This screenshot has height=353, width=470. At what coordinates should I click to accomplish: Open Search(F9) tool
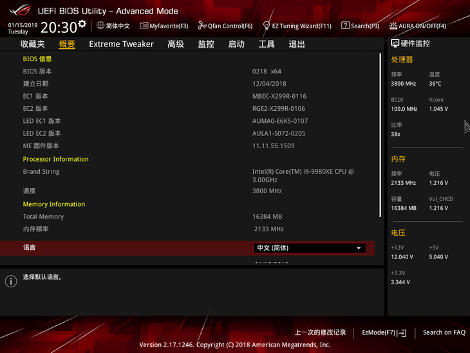point(360,26)
